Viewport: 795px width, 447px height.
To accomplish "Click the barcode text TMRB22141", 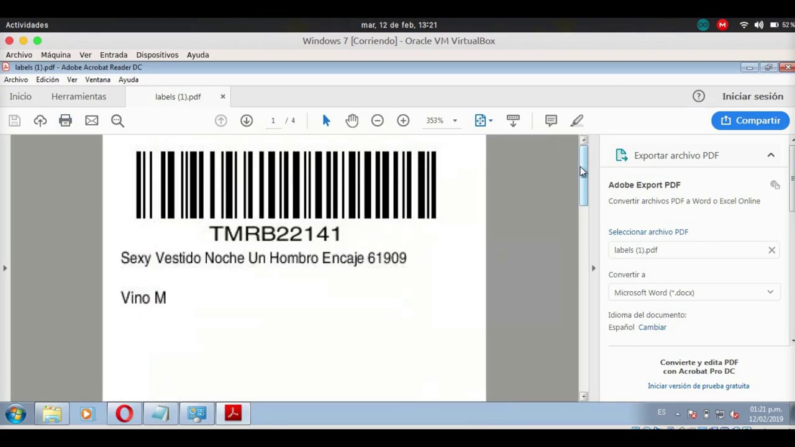I will pyautogui.click(x=275, y=234).
